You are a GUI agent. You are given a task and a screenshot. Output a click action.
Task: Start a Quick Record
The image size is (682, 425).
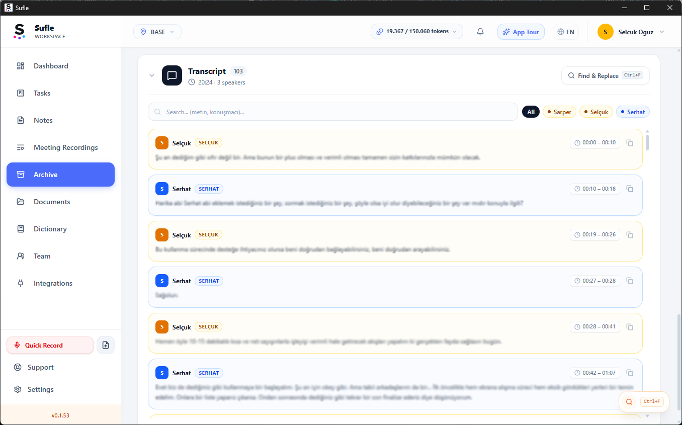[x=50, y=346]
